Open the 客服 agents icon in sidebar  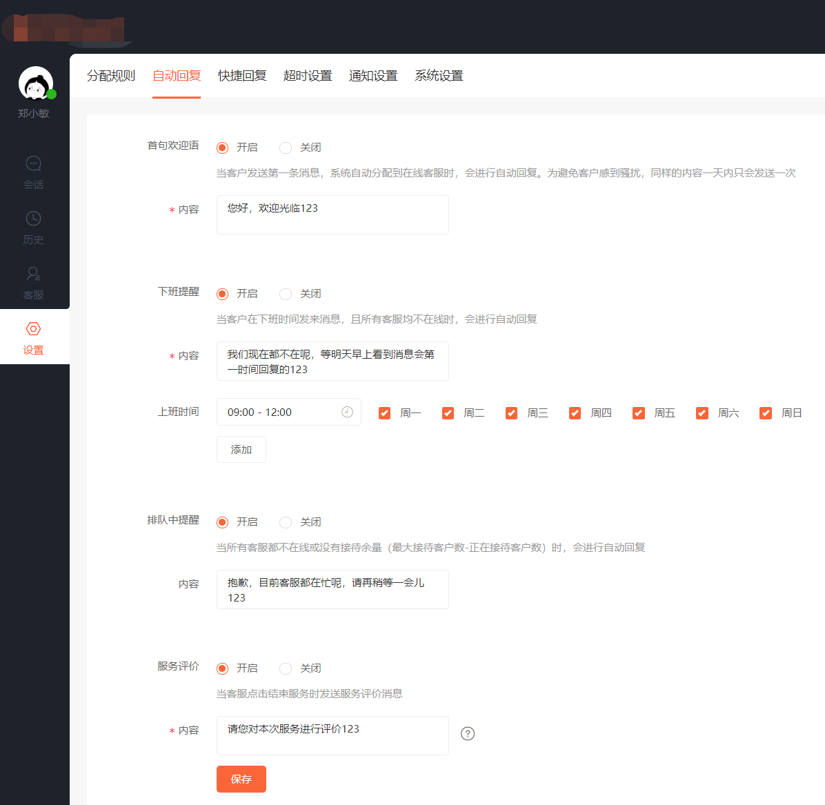(x=33, y=274)
